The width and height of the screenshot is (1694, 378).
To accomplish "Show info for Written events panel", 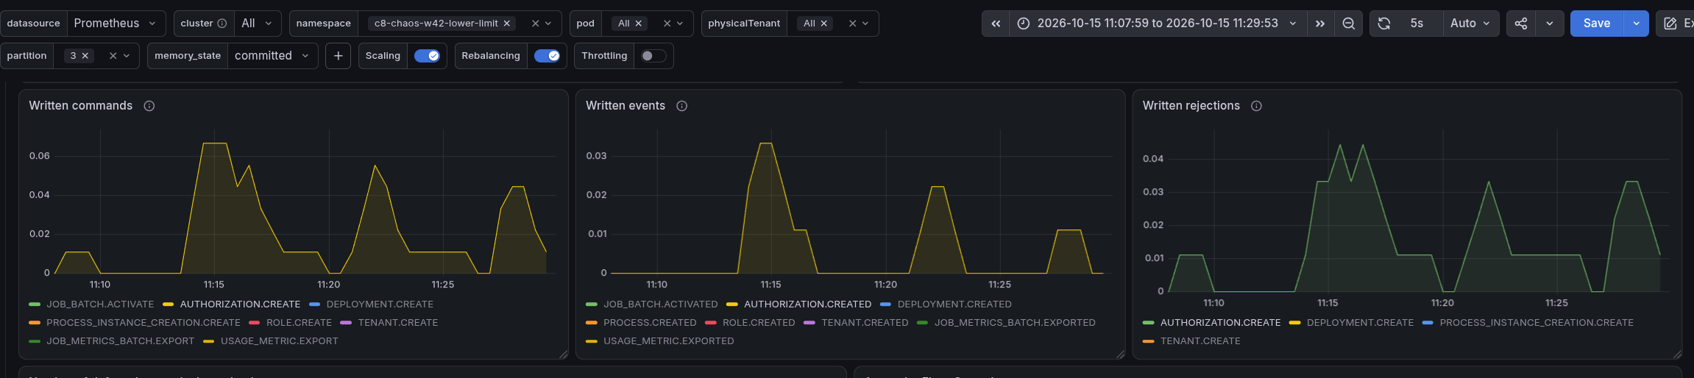I will click(682, 106).
